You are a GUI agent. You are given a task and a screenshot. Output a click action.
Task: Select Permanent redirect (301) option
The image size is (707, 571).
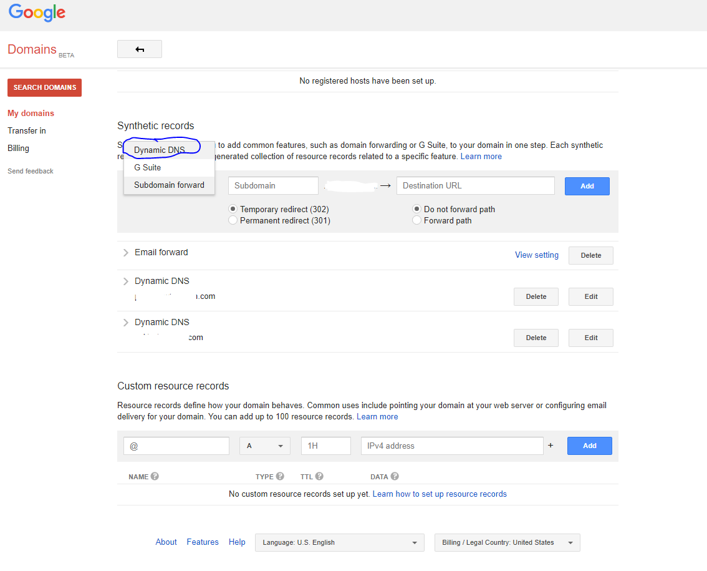(233, 220)
